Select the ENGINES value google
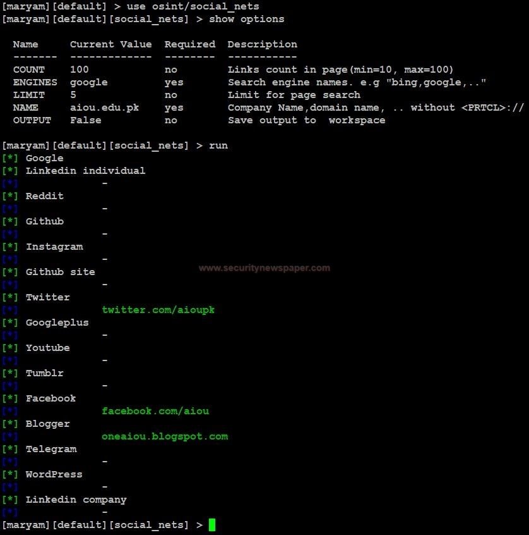This screenshot has height=535, width=529. pos(89,83)
